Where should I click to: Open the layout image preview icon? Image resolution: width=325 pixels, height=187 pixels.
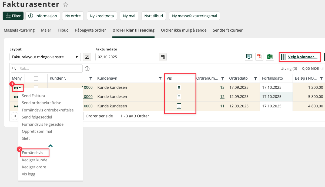click(87, 57)
